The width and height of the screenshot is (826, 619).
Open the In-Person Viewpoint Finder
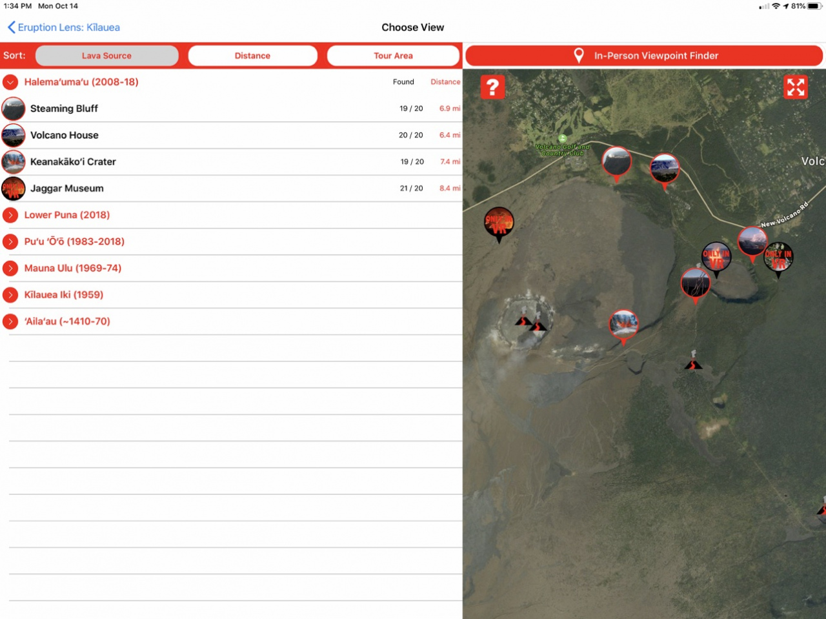pyautogui.click(x=644, y=56)
